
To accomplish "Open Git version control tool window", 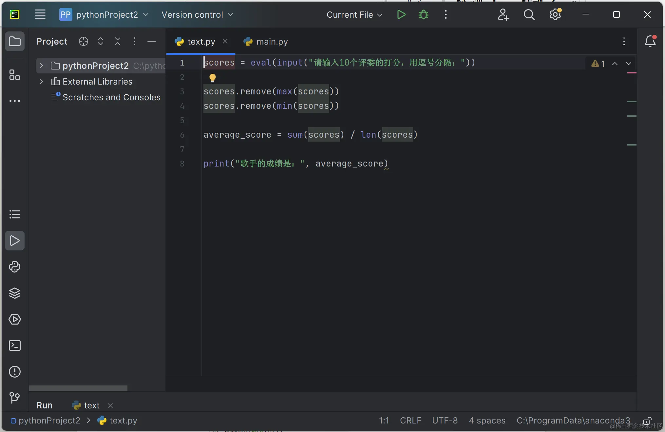I will pyautogui.click(x=14, y=398).
